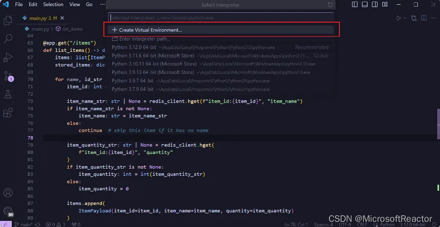Open the Go menu
The image size is (440, 227).
click(x=89, y=5)
